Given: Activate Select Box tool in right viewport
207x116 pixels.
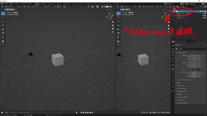Looking at the screenshot, I should pos(119,14).
